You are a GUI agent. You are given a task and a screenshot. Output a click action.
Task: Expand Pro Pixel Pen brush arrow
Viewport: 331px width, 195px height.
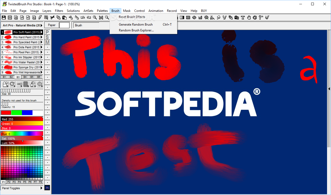(41, 52)
